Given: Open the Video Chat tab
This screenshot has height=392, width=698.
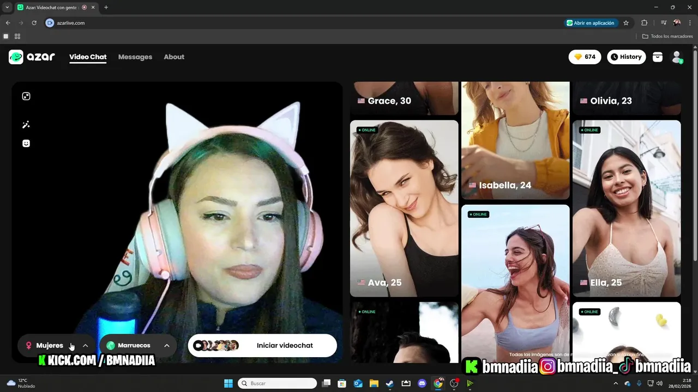Looking at the screenshot, I should tap(88, 57).
